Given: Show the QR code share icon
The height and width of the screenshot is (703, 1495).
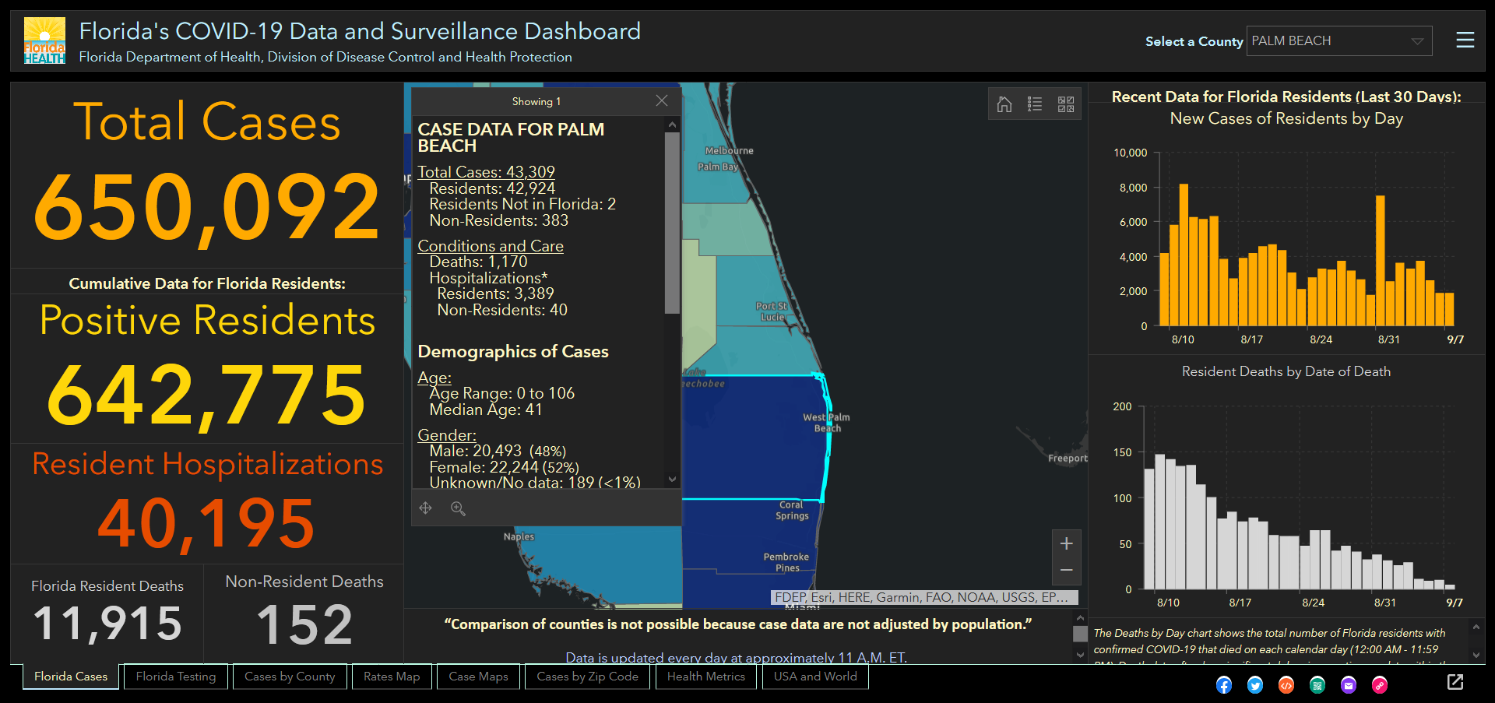Looking at the screenshot, I should point(1317,685).
